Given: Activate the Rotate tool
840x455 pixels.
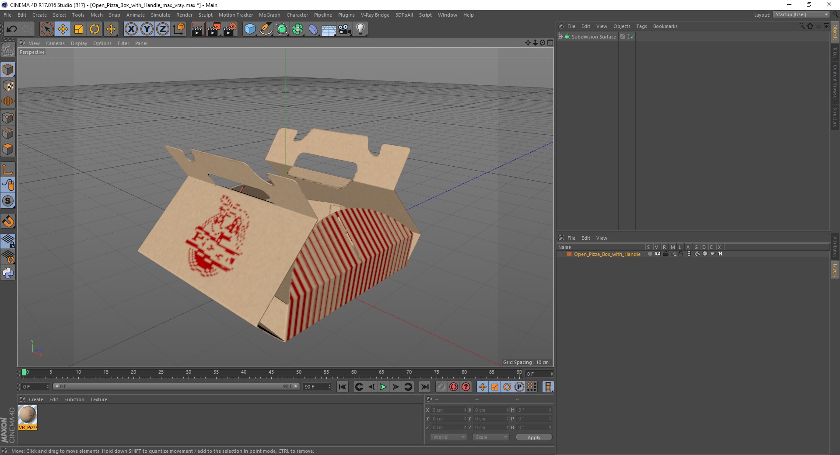Looking at the screenshot, I should click(94, 29).
